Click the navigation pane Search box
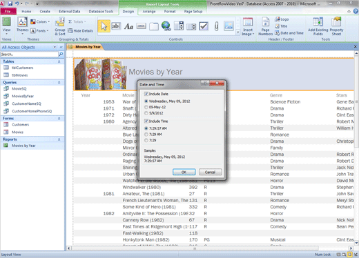 pos(30,54)
